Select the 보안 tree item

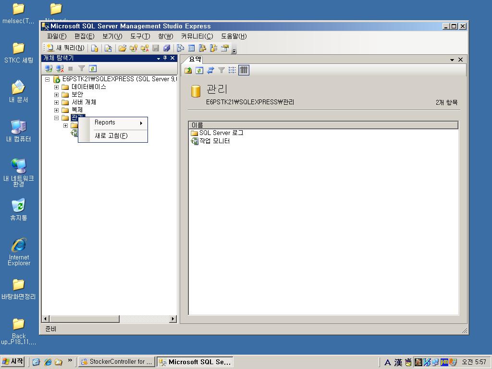[77, 95]
